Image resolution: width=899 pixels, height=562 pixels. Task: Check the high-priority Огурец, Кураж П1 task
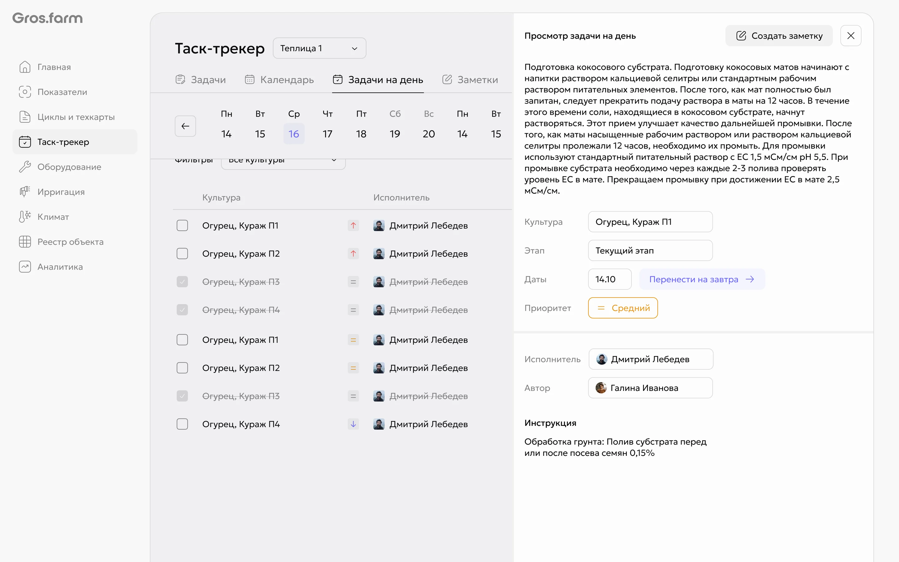[182, 225]
